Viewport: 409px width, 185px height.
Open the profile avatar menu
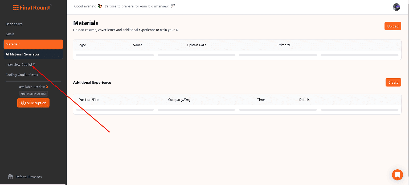pyautogui.click(x=396, y=7)
